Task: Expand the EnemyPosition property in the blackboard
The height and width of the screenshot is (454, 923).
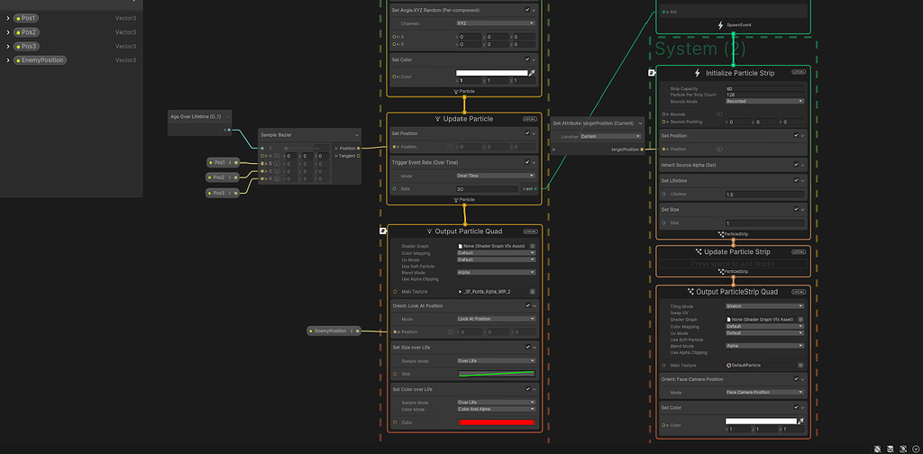Action: click(x=8, y=60)
